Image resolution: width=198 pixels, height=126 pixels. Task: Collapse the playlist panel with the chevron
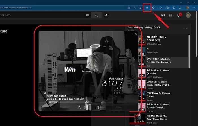[x=186, y=29]
